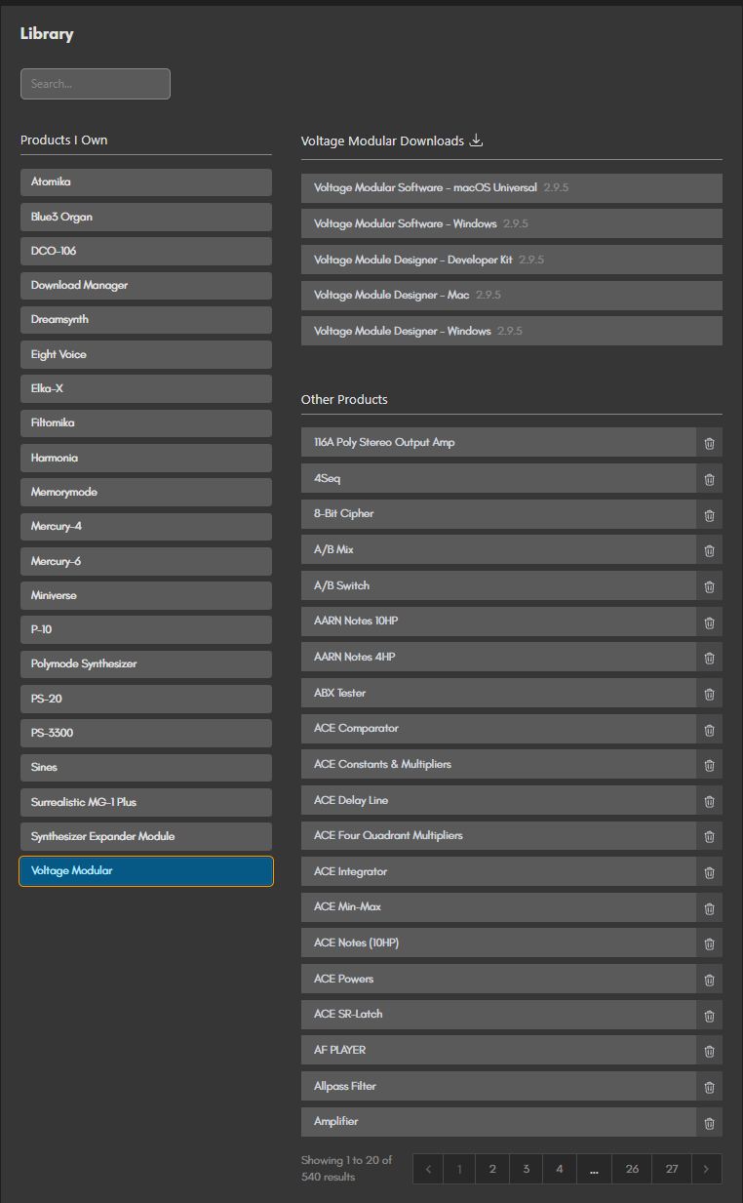Remove Allpass Filter using trash icon
The height and width of the screenshot is (1203, 743).
click(709, 1087)
